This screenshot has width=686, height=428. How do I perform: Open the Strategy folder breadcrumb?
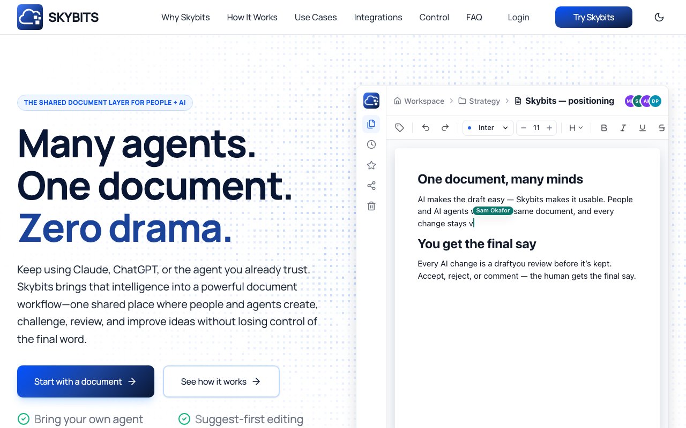pos(479,101)
